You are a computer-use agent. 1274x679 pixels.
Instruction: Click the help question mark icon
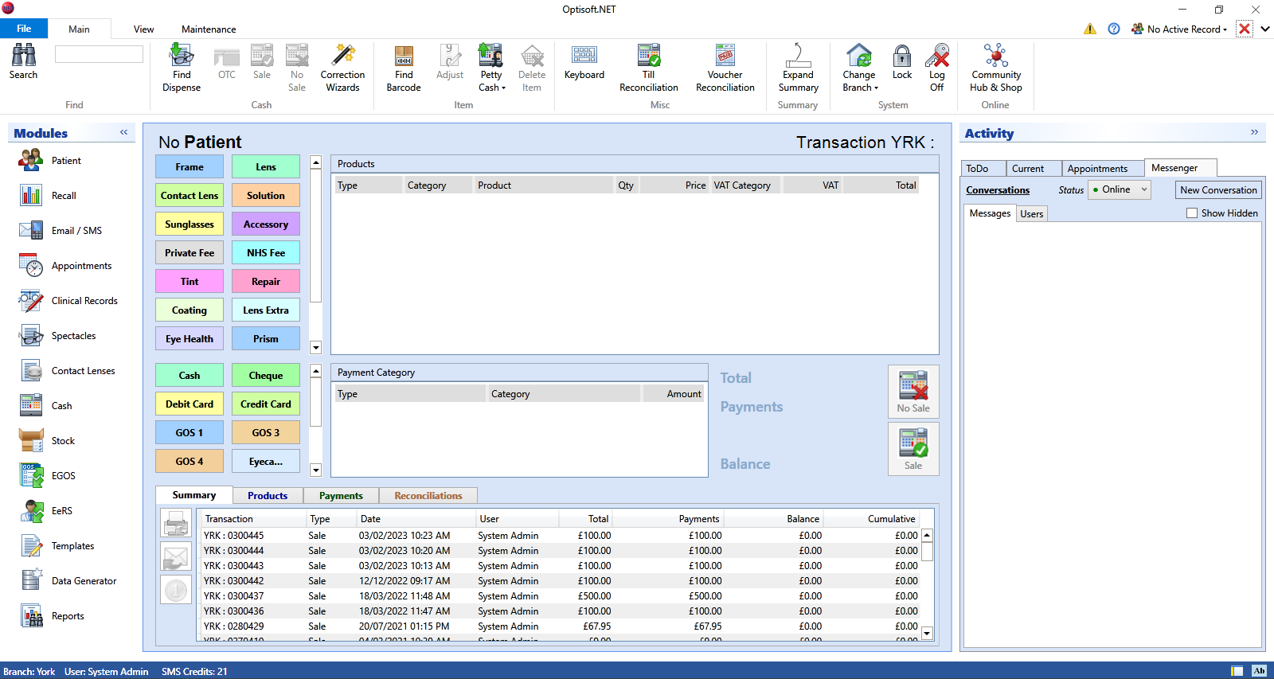(1114, 29)
